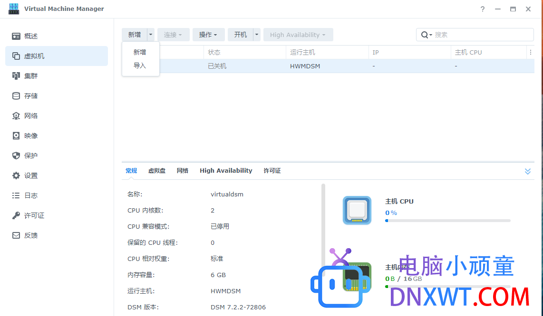Switch to the 网络 details tab
The width and height of the screenshot is (543, 316).
point(183,170)
